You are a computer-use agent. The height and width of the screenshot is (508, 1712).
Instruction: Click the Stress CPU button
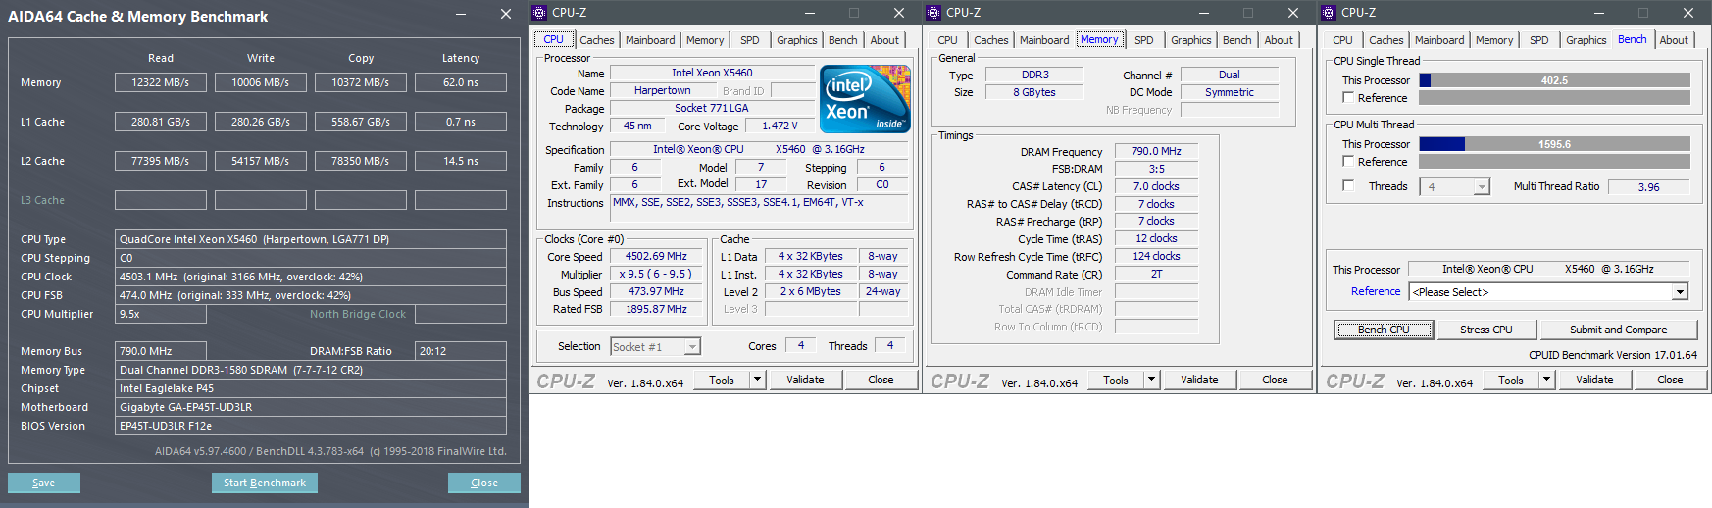pyautogui.click(x=1485, y=330)
